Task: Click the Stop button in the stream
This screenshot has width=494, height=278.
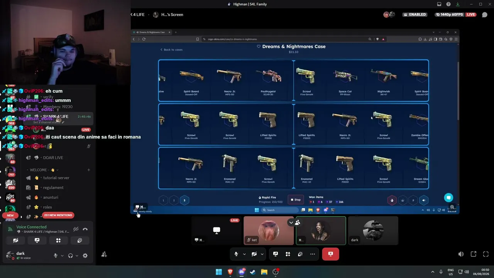Action: 295,200
